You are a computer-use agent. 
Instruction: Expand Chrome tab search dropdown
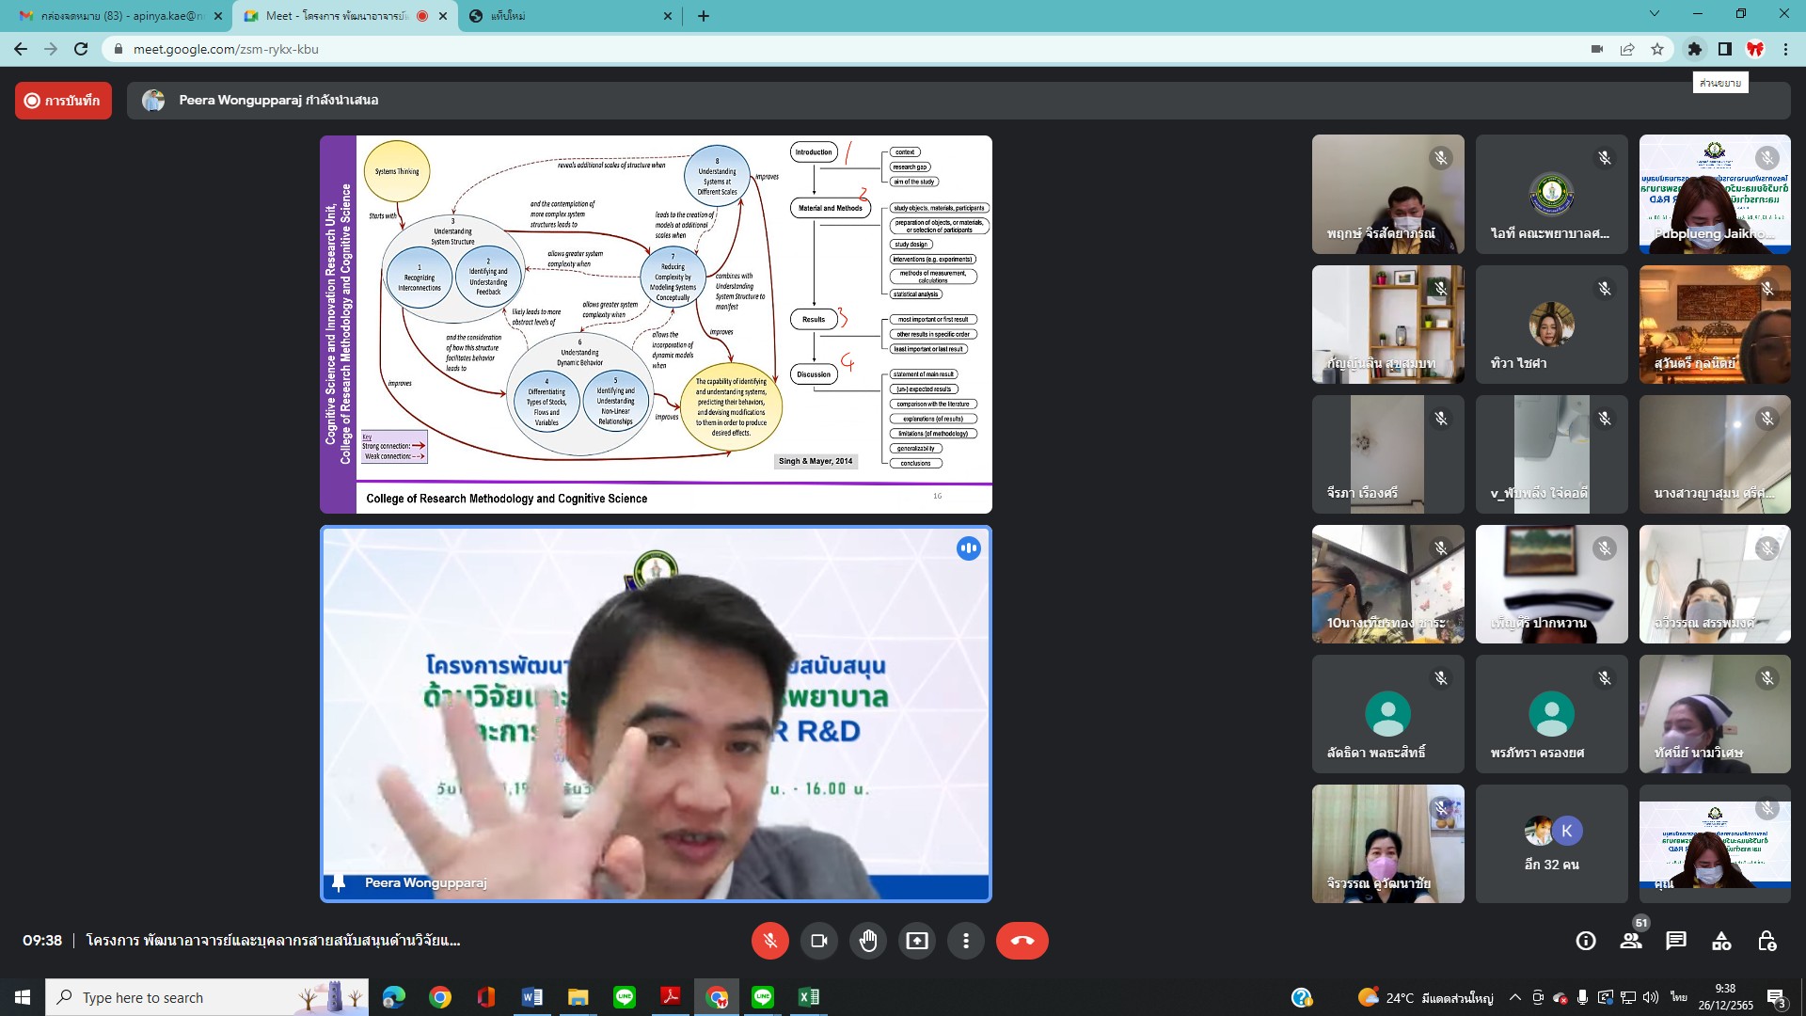click(x=1655, y=14)
